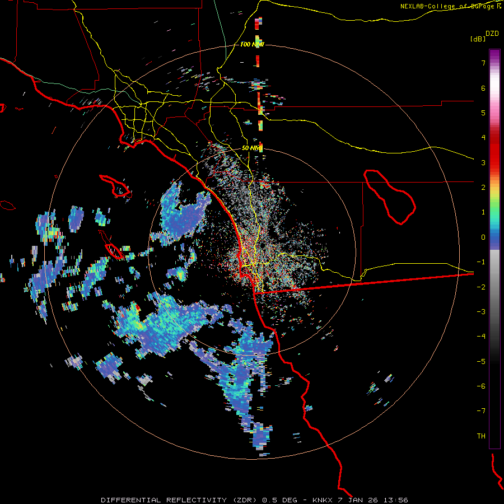
Task: Click the 2 value on the color scale
Action: point(483,188)
